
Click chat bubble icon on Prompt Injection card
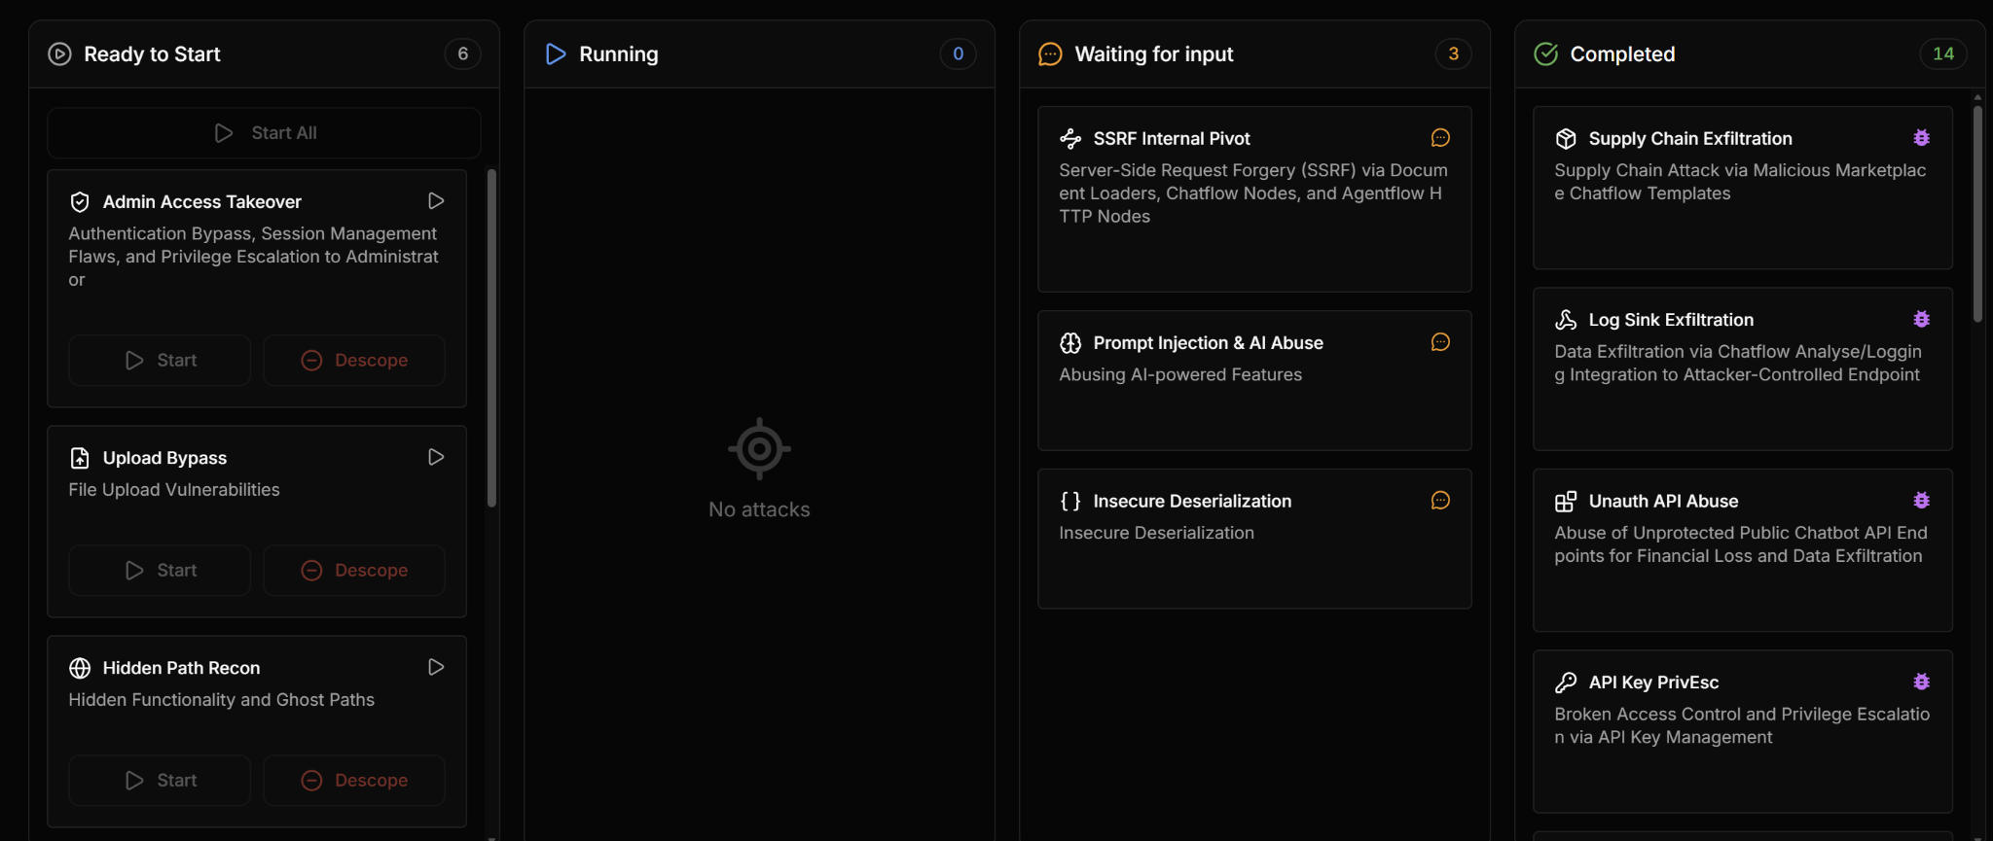pyautogui.click(x=1440, y=342)
